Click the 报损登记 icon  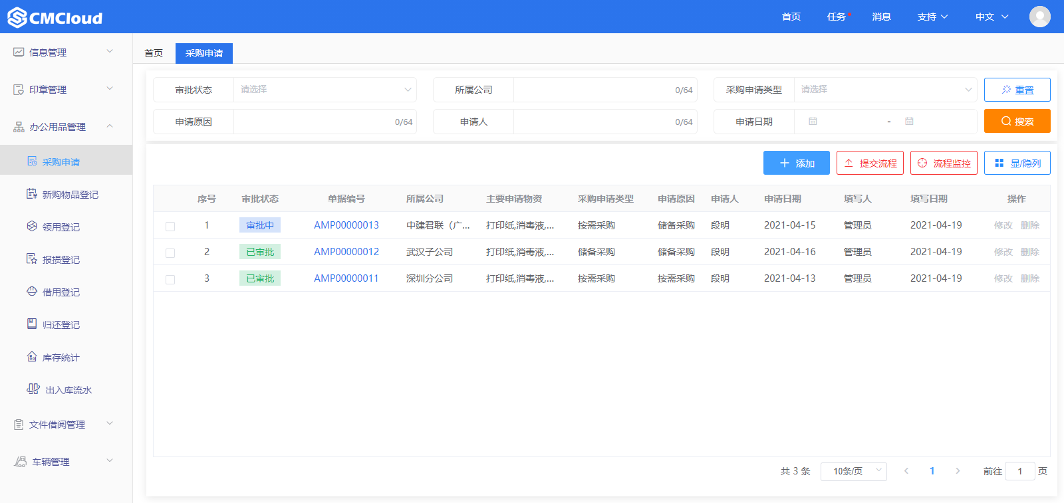point(32,258)
